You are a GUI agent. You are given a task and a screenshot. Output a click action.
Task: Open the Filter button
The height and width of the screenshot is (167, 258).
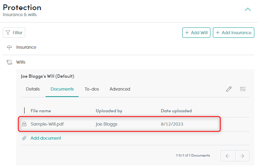point(14,33)
